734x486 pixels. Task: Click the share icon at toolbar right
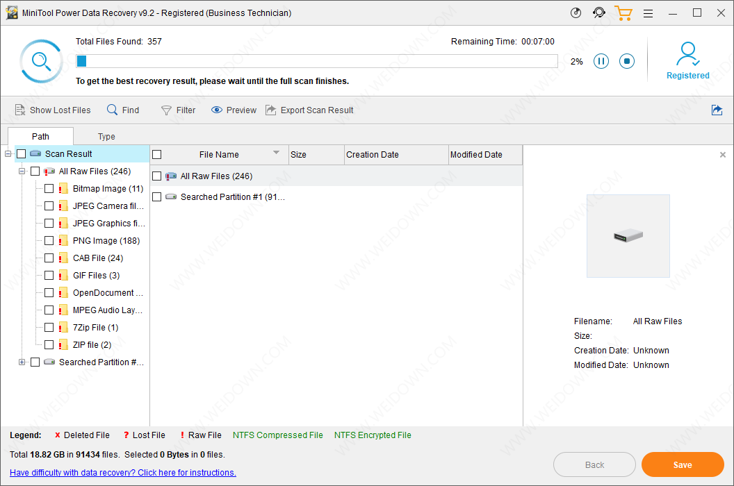[x=717, y=110]
